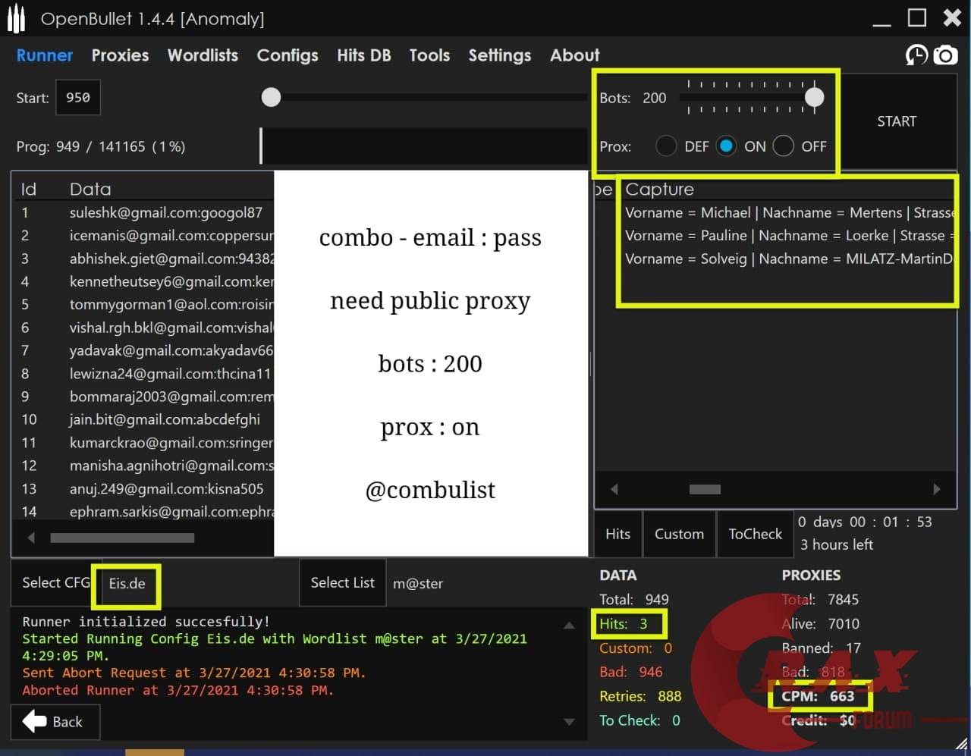Select the Data row with Id 5
This screenshot has height=756, width=971.
144,305
